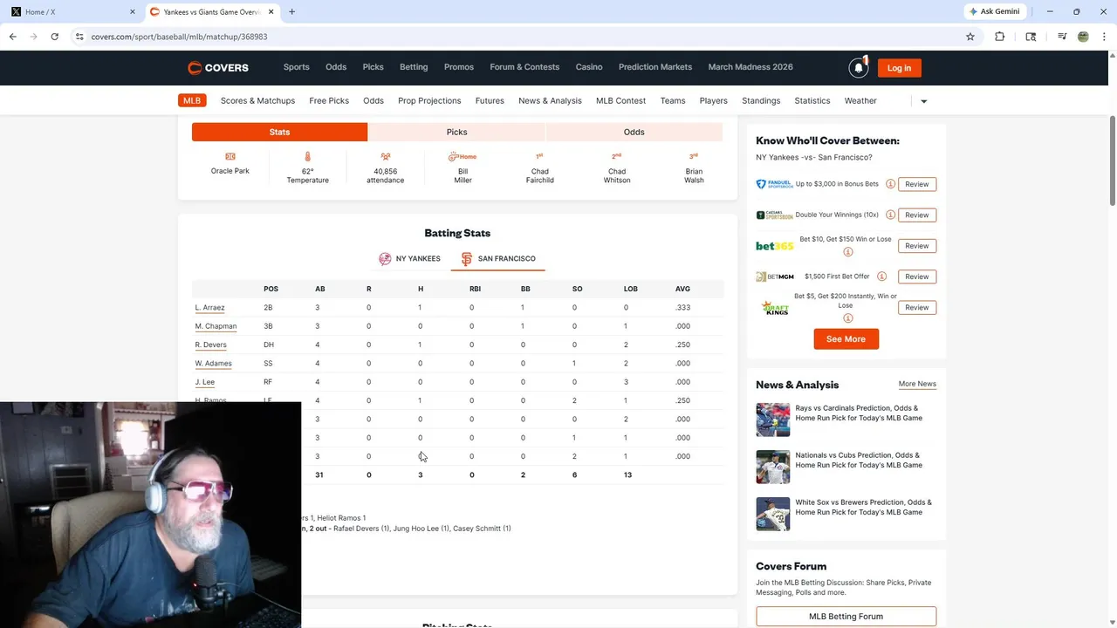Viewport: 1117px width, 628px height.
Task: Select the Odds matchup tab
Action: (x=634, y=132)
